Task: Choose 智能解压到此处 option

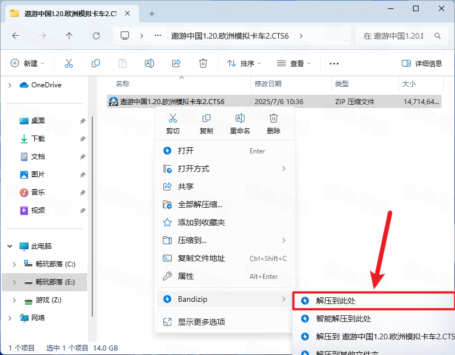Action: point(374,319)
